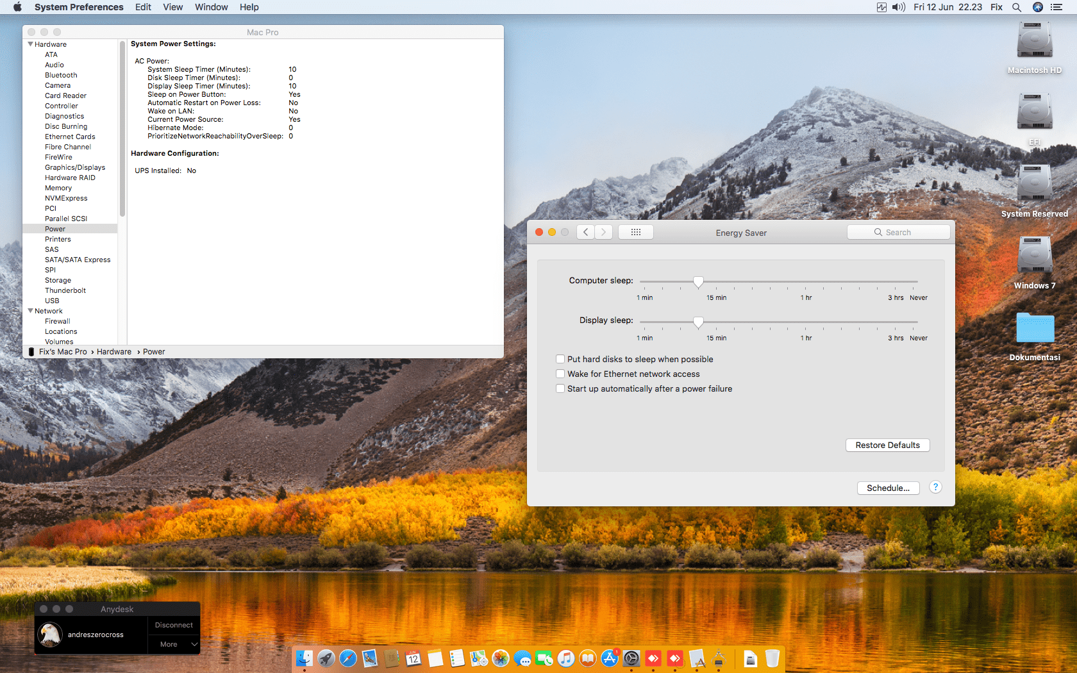Enable Put hard disks to sleep when possible
This screenshot has height=673, width=1077.
560,359
